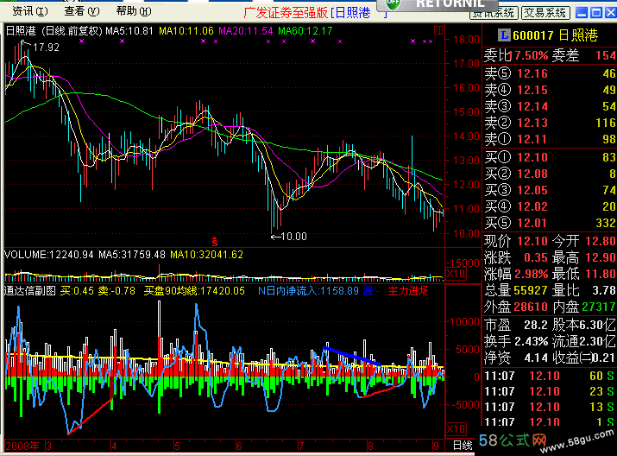Open the 资讯(I) menu
Image resolution: width=617 pixels, height=456 pixels.
coord(30,11)
